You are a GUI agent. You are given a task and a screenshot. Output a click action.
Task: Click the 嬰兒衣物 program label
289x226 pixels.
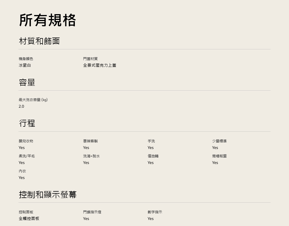26,141
